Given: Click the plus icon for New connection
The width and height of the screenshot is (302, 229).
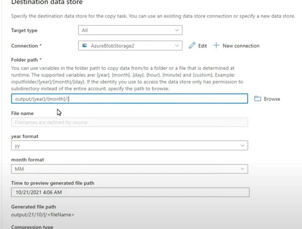Looking at the screenshot, I should pyautogui.click(x=216, y=46).
